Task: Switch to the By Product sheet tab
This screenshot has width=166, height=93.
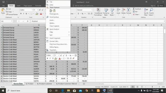Action: pos(29,84)
